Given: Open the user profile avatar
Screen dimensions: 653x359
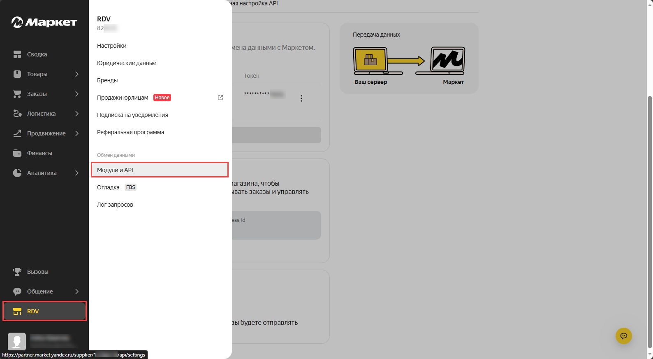Looking at the screenshot, I should (x=17, y=341).
